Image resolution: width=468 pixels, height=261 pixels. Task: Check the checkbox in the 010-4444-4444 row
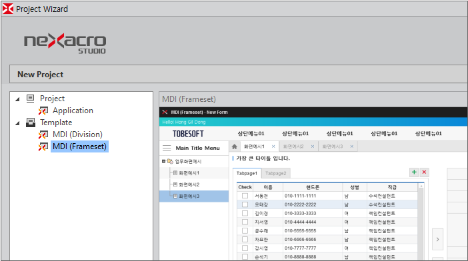[245, 222]
